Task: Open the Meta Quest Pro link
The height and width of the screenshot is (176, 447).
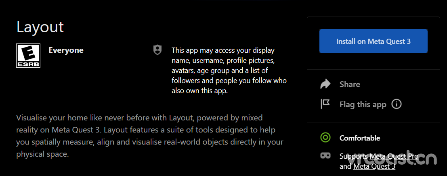Action: 394,156
